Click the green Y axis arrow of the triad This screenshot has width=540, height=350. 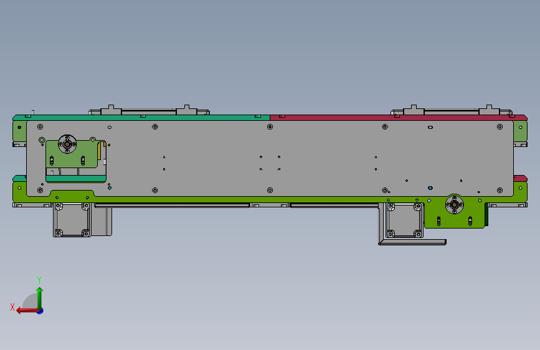tap(40, 298)
